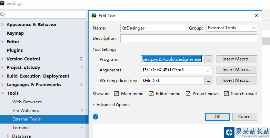Click expand icon in Arguments field
This screenshot has height=138, width=270.
coord(209,70)
